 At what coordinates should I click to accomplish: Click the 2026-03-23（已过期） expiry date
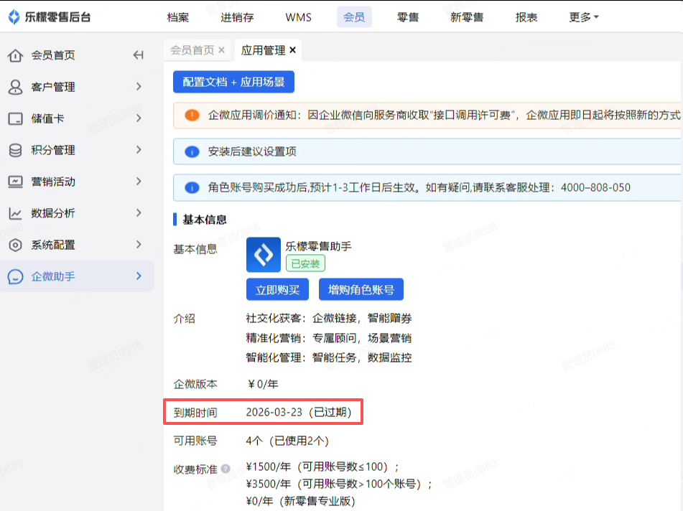[x=298, y=412]
